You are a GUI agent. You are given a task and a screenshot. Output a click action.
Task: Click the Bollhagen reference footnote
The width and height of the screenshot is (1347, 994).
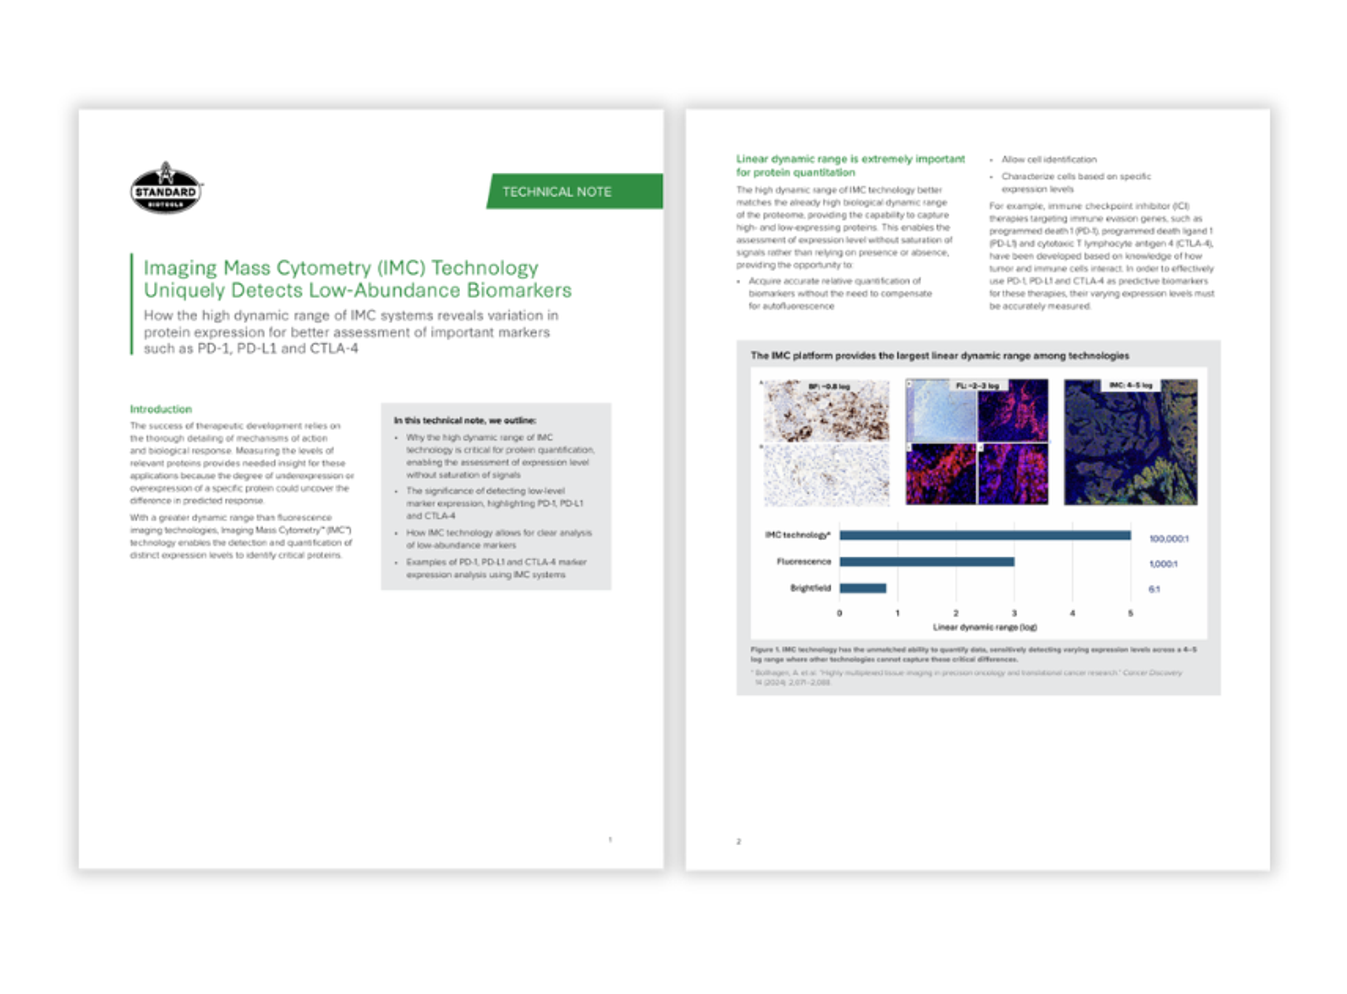click(966, 677)
